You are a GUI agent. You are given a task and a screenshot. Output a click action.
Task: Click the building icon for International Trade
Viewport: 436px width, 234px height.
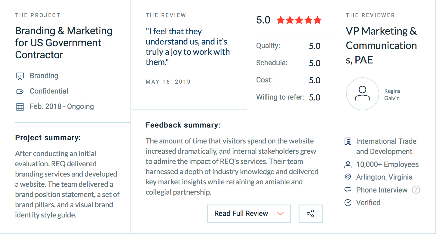tap(348, 141)
